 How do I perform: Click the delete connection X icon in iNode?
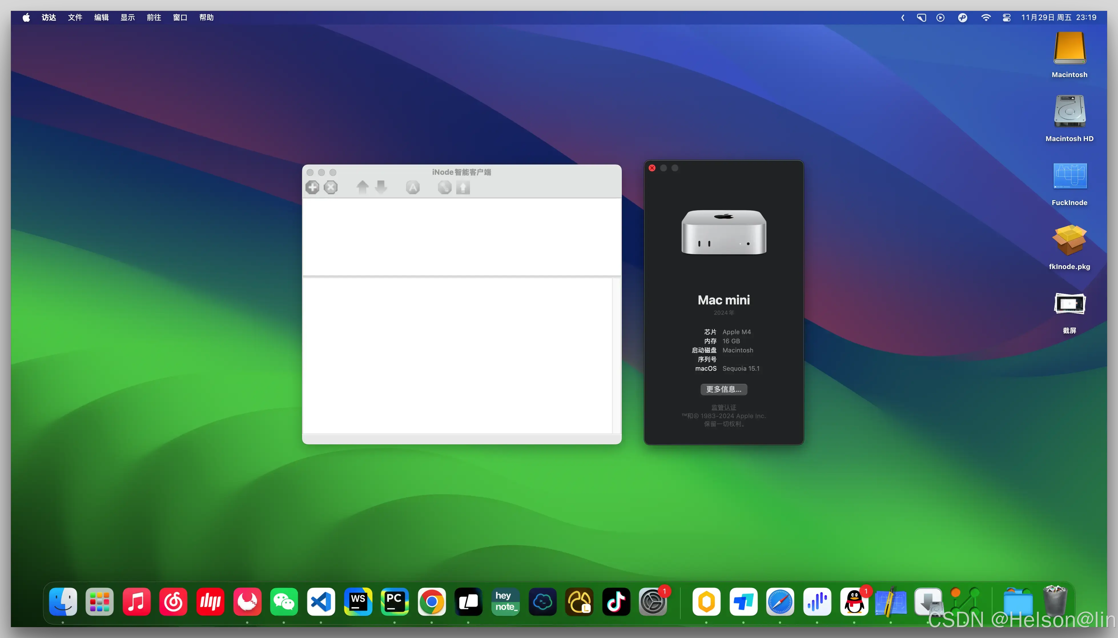click(x=331, y=188)
